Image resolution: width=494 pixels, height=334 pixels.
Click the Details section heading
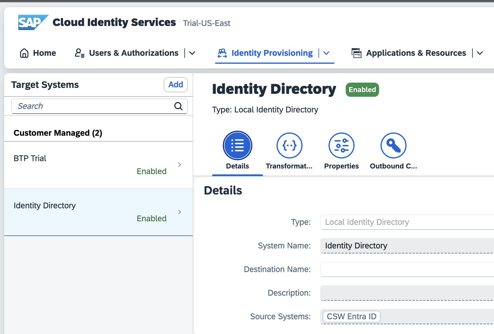223,191
